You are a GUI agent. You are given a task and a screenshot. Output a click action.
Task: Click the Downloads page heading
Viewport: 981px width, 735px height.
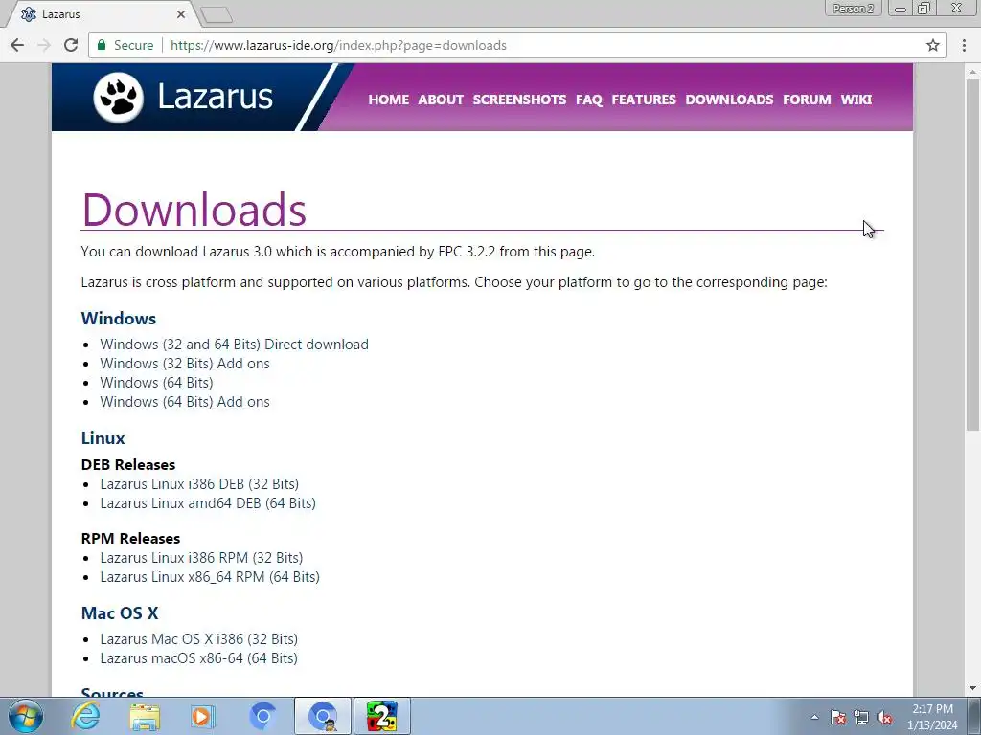coord(194,210)
